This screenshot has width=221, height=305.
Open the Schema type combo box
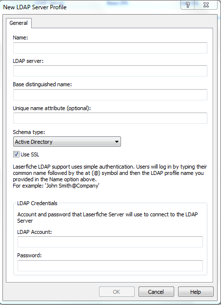tap(67, 142)
